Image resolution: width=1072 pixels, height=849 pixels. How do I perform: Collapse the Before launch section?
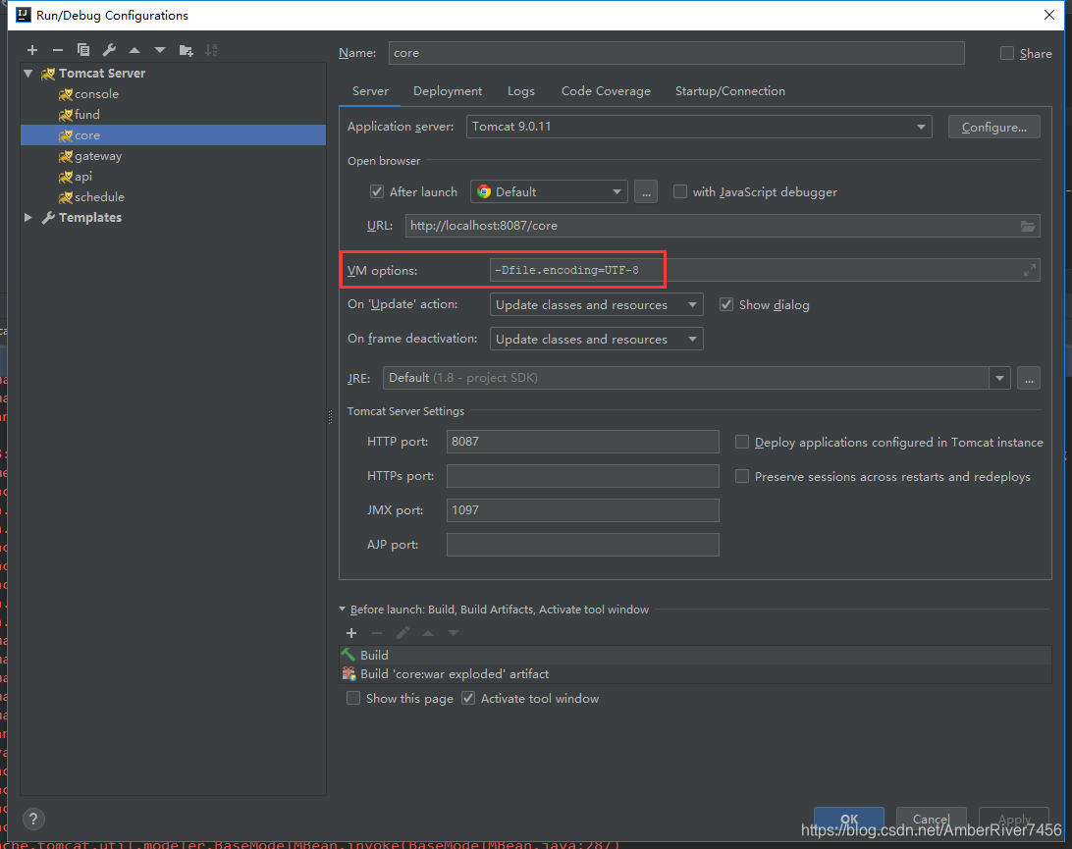coord(343,610)
